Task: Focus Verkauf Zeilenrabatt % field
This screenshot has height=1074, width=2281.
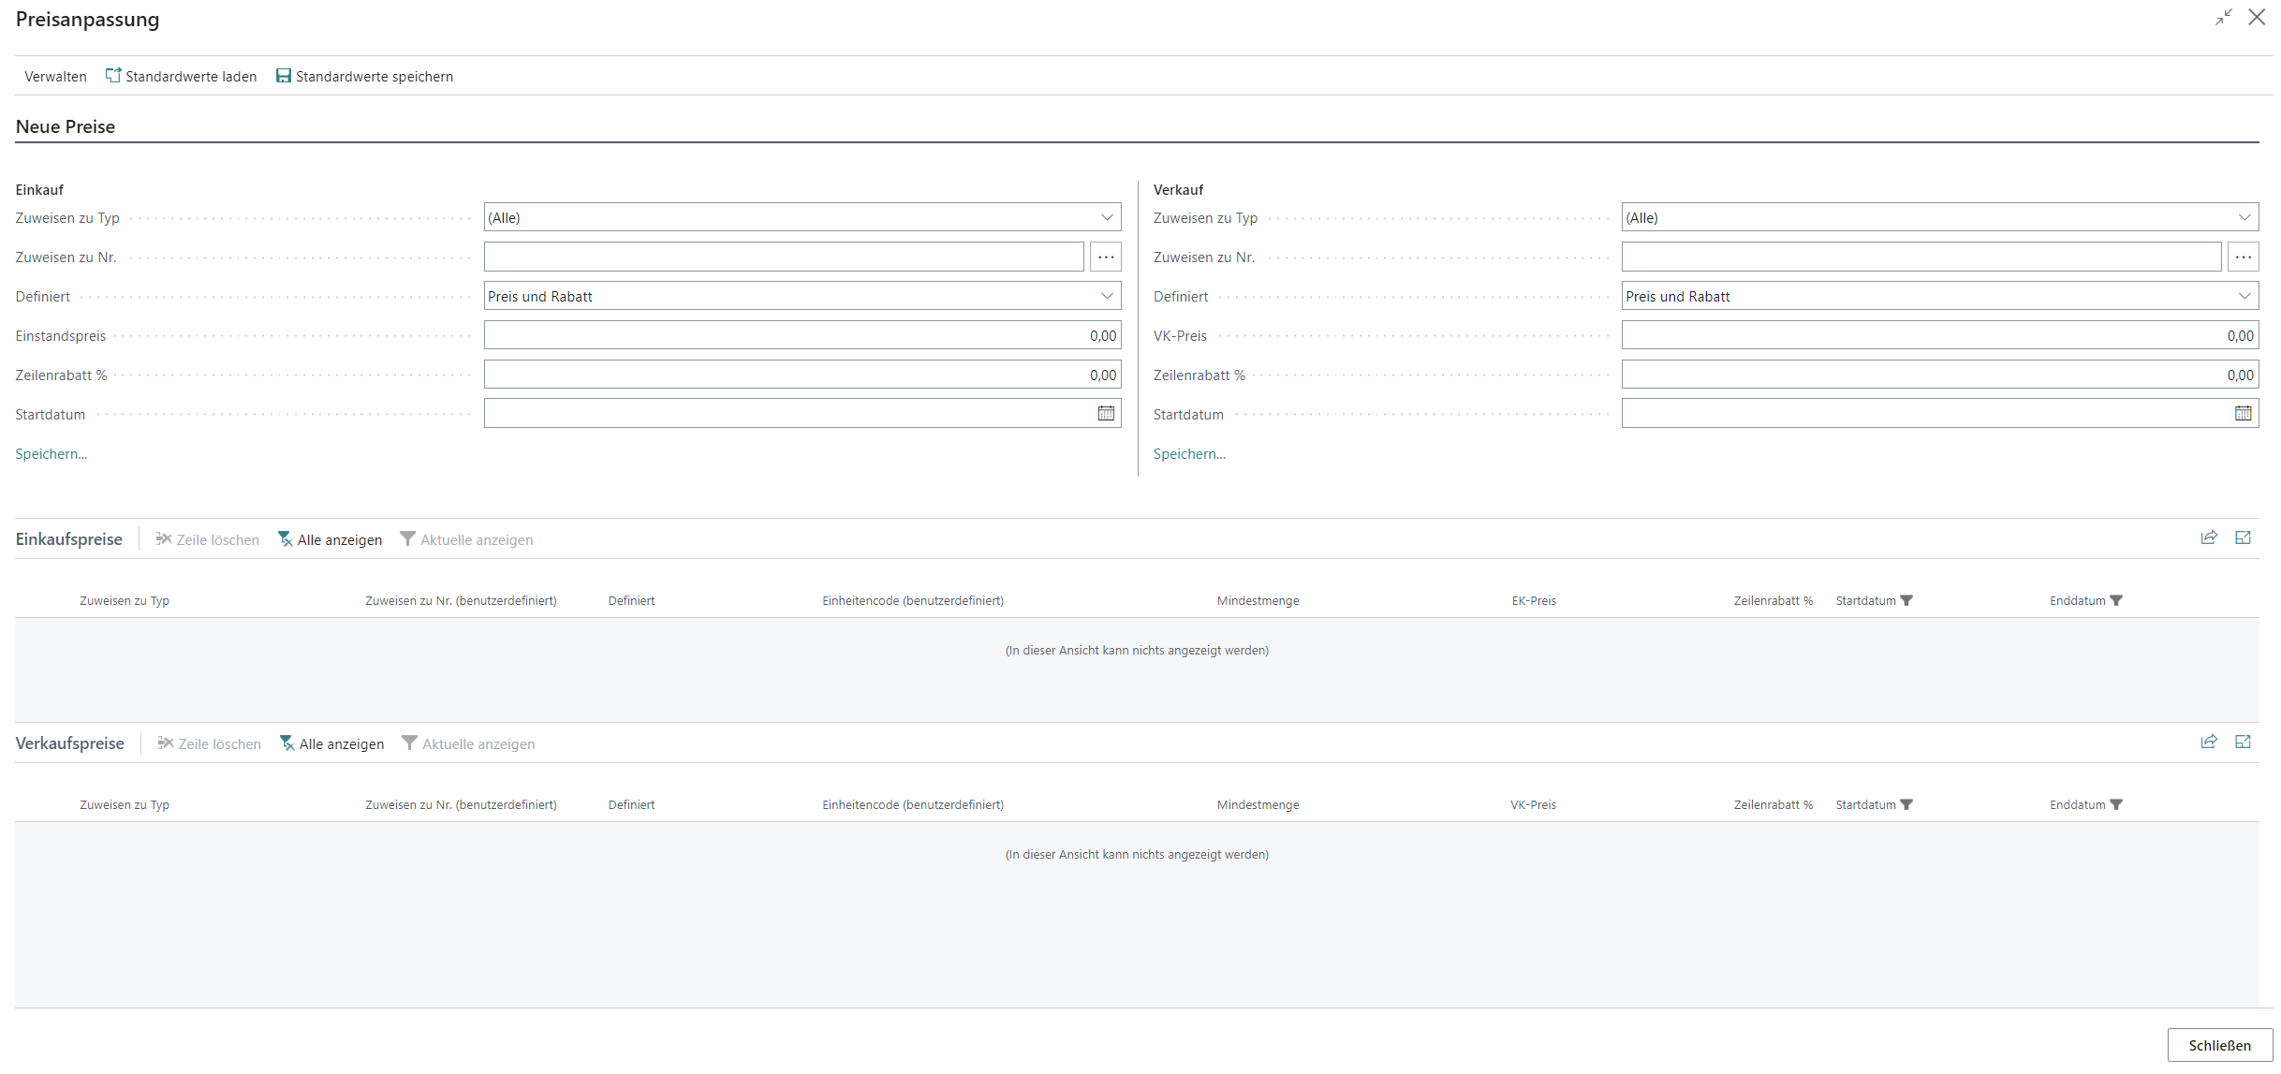Action: click(x=1940, y=375)
